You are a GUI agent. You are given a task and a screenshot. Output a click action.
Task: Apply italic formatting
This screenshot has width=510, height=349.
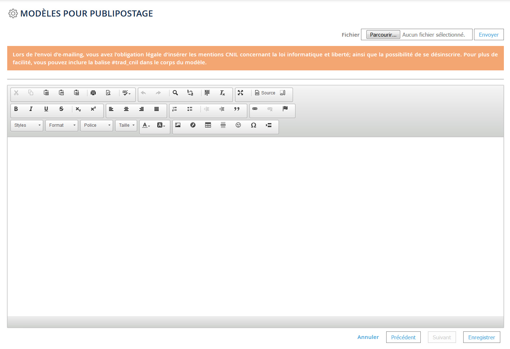coord(31,109)
